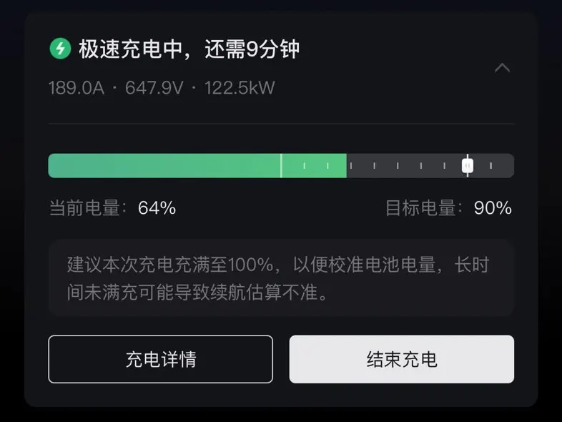Click the 100% calibration suggestion message
This screenshot has height=422, width=562.
coord(280,278)
